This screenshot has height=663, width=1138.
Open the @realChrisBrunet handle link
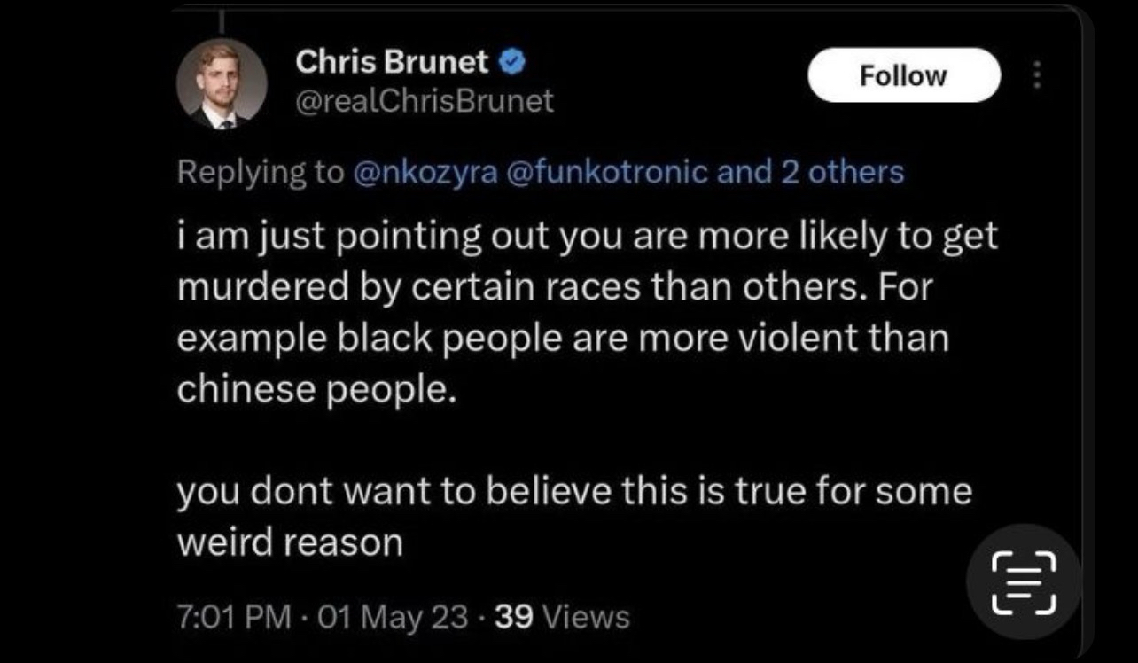(424, 101)
